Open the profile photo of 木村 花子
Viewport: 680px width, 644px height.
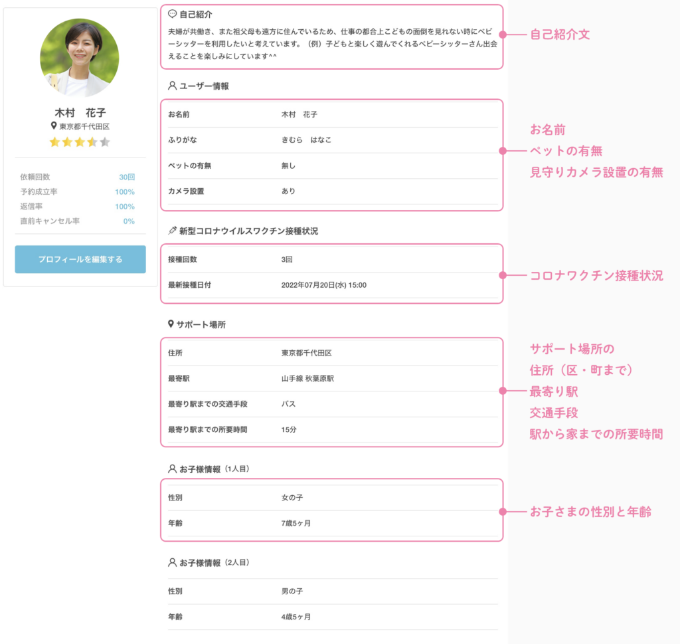pos(80,57)
